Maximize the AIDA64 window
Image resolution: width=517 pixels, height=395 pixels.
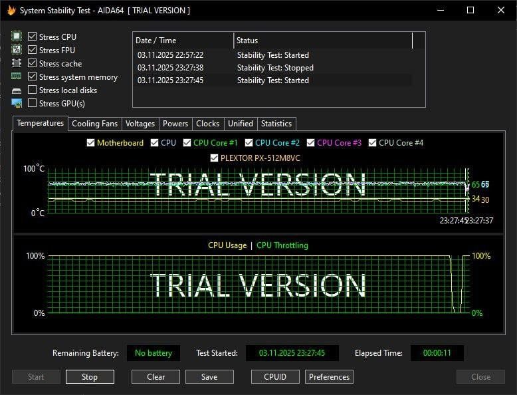tap(470, 10)
